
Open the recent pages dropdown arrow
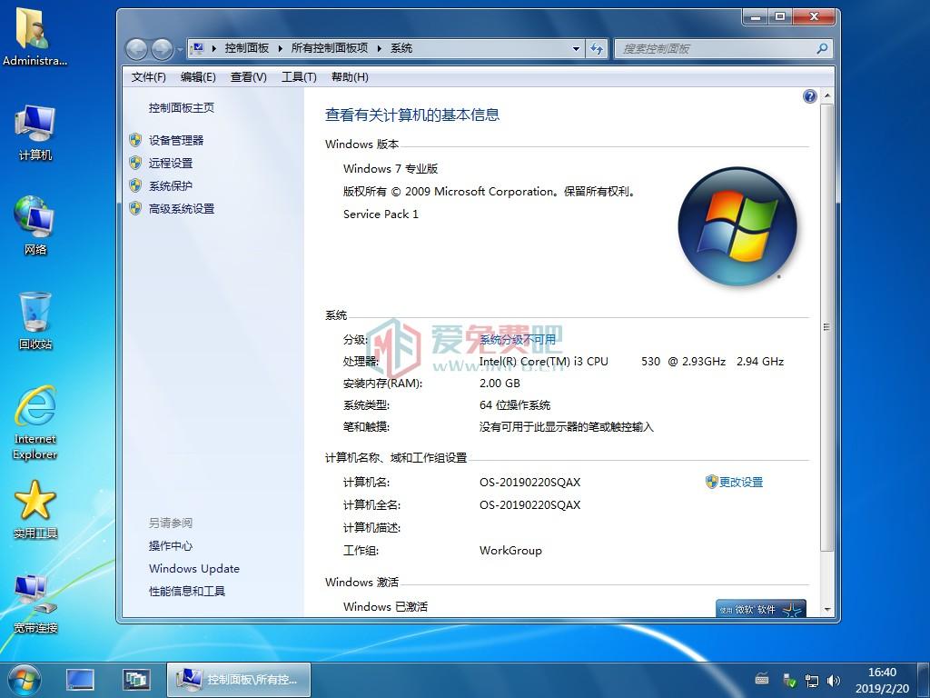(179, 49)
